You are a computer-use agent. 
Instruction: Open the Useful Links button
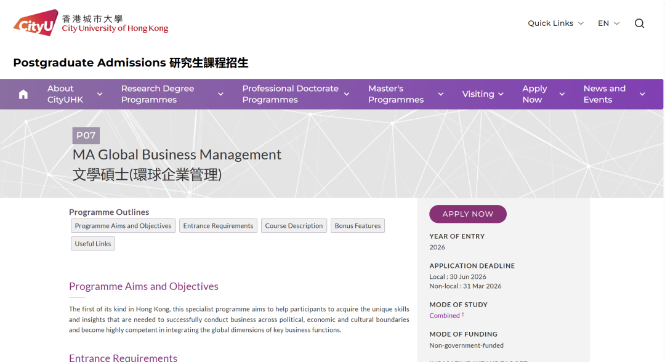(x=92, y=243)
